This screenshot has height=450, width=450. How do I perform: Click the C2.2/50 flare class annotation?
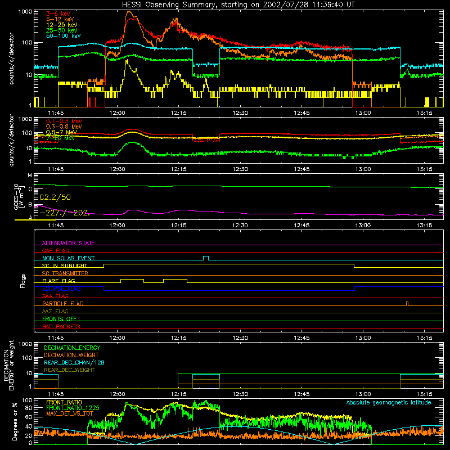click(x=55, y=197)
